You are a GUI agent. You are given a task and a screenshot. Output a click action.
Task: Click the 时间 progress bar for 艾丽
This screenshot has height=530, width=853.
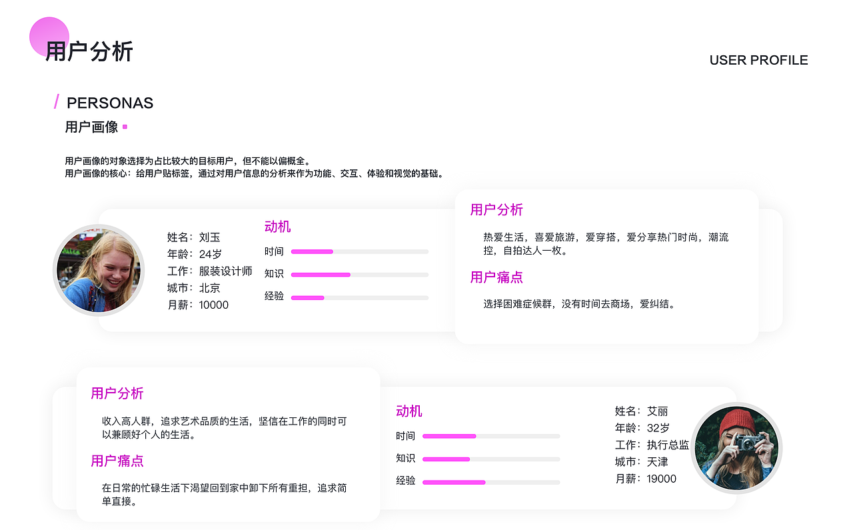pyautogui.click(x=491, y=436)
